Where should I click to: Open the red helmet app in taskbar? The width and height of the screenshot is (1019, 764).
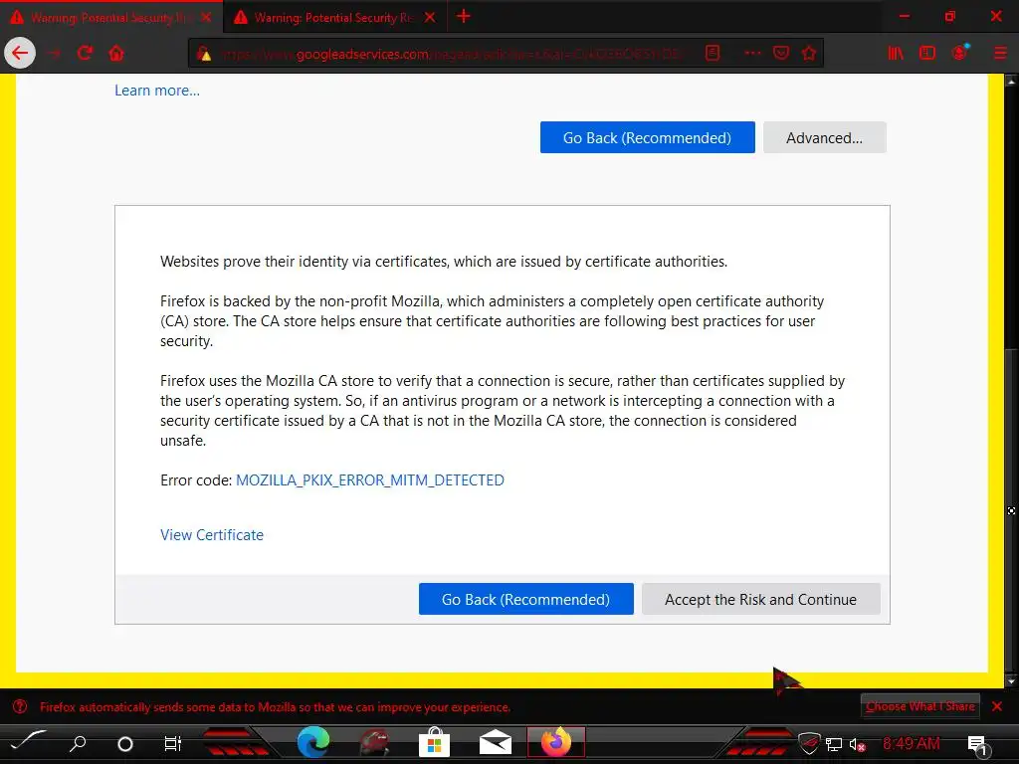click(x=374, y=742)
